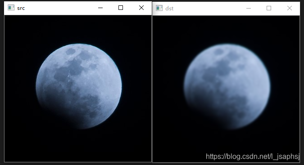Click the src window app icon
Viewport: 304px width, 165px height.
[x=11, y=8]
